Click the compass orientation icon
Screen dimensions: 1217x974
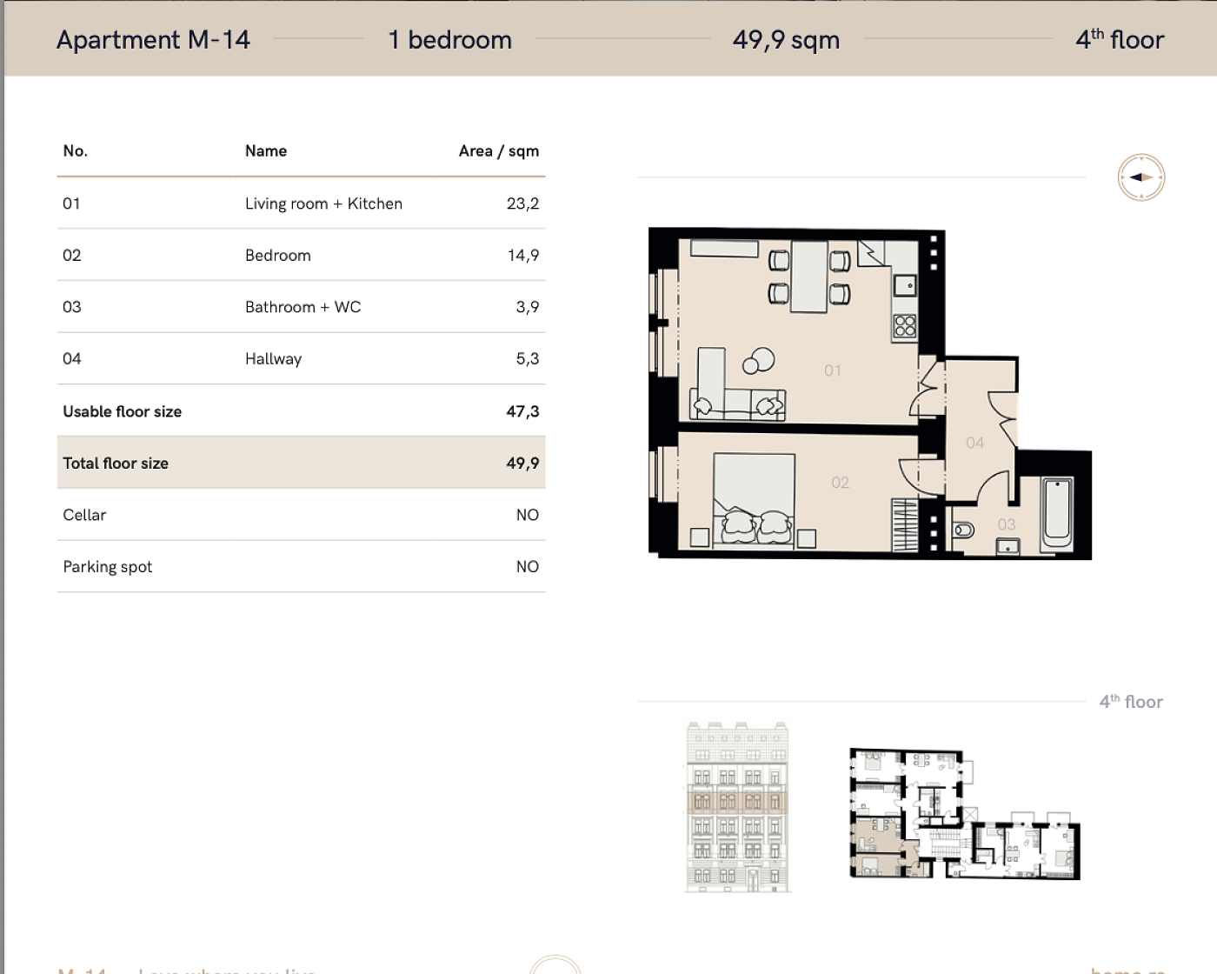point(1141,177)
